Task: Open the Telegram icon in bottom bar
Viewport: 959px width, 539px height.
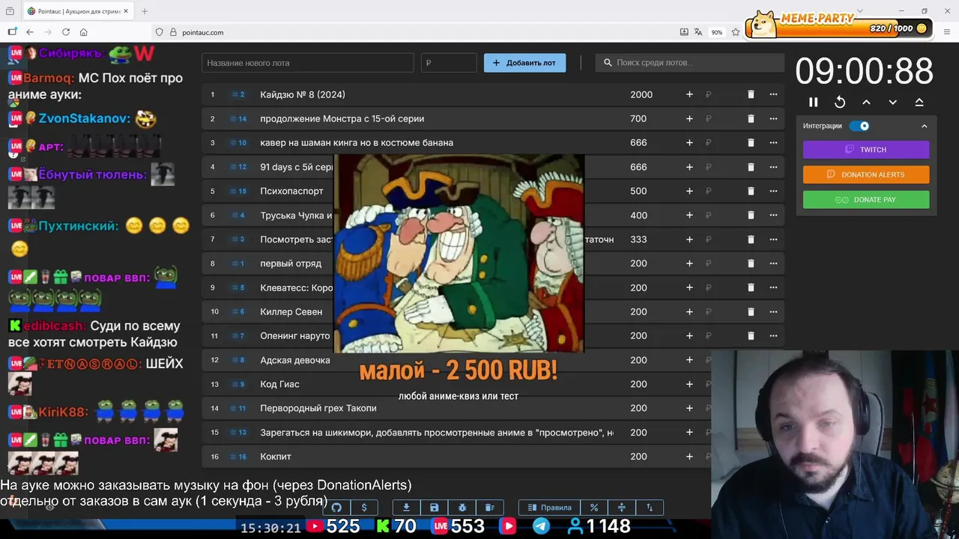Action: point(540,526)
